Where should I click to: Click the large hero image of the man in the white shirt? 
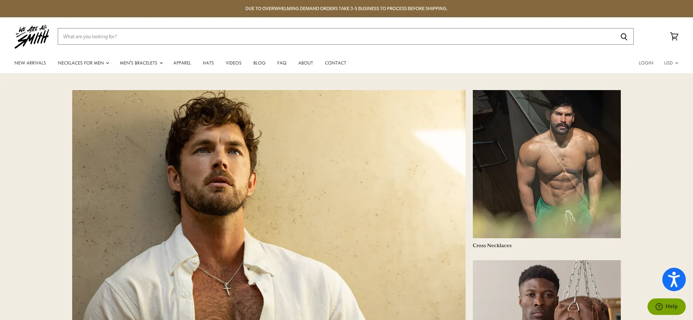tap(269, 205)
